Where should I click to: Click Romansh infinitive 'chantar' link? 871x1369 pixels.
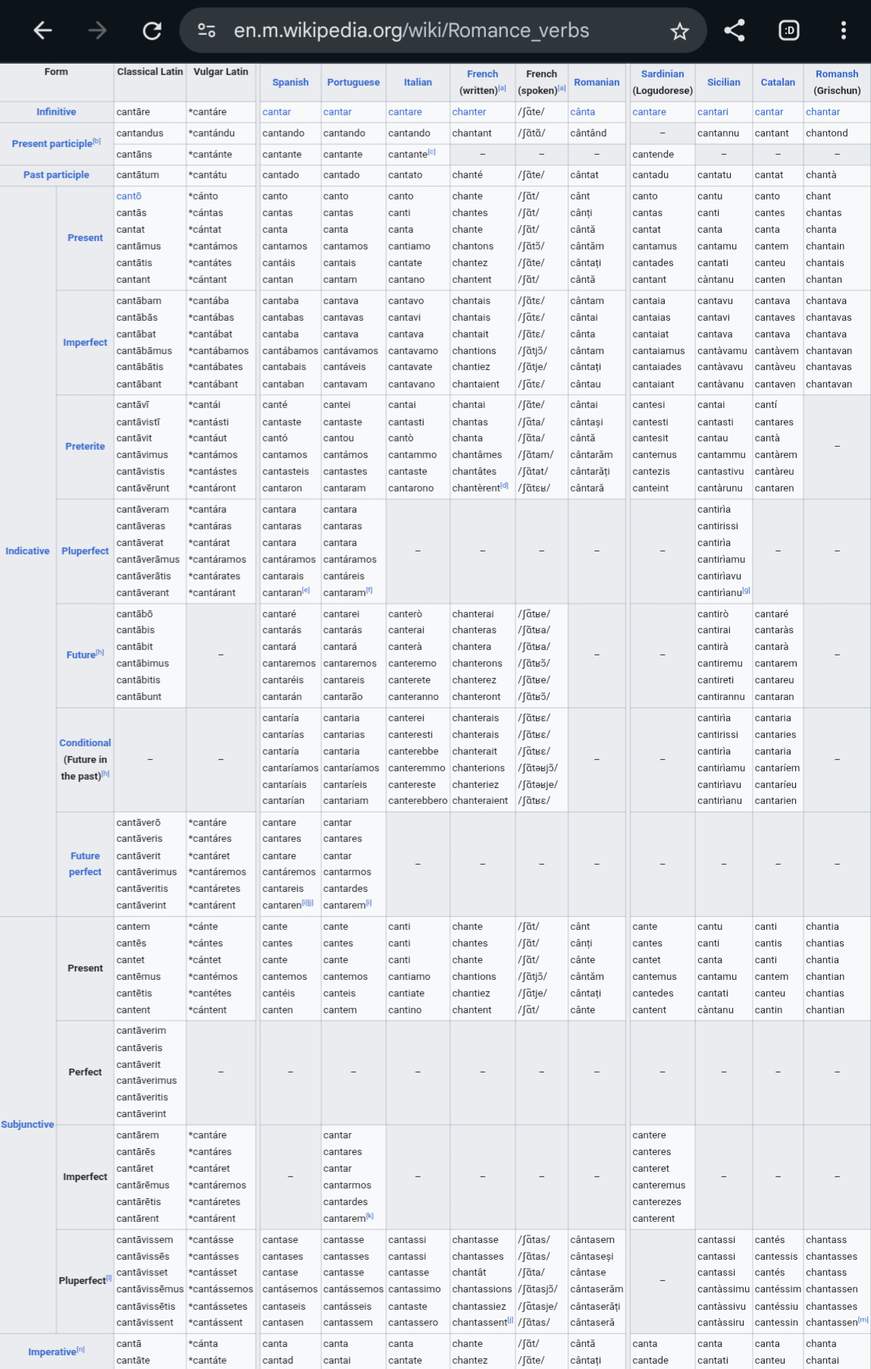coord(822,111)
